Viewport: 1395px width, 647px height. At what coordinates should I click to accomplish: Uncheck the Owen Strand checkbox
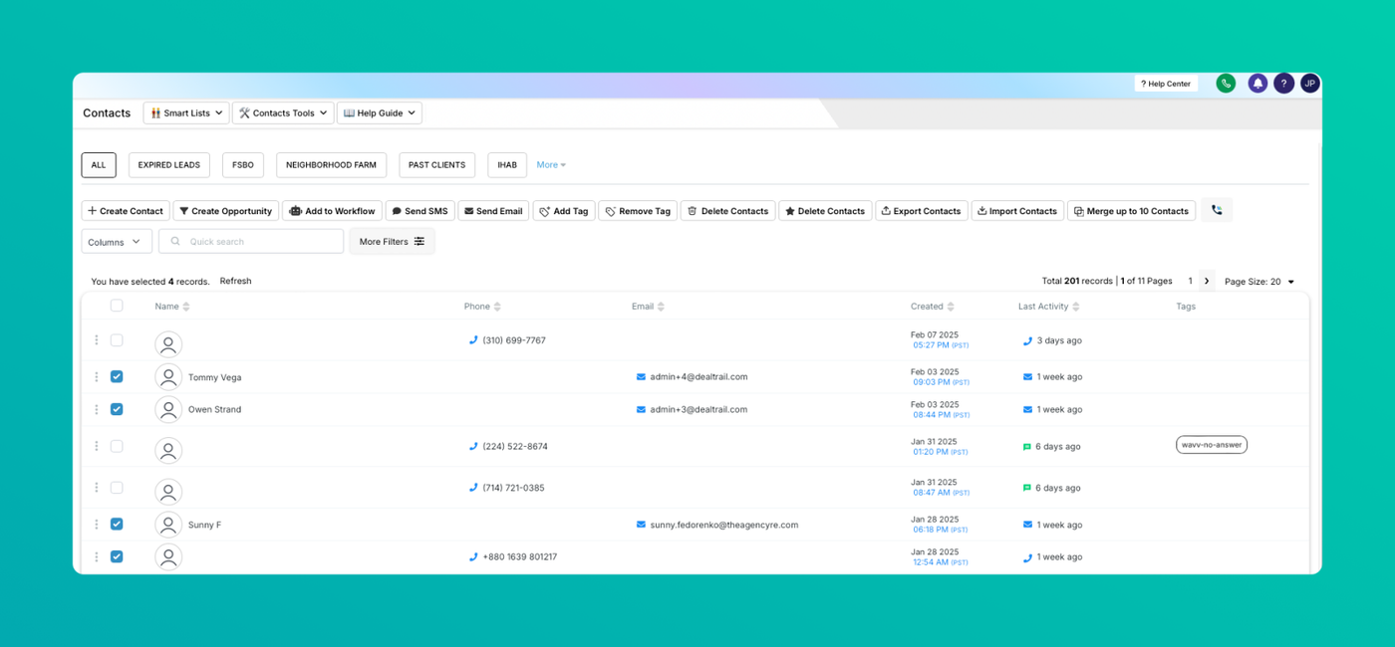(x=117, y=409)
